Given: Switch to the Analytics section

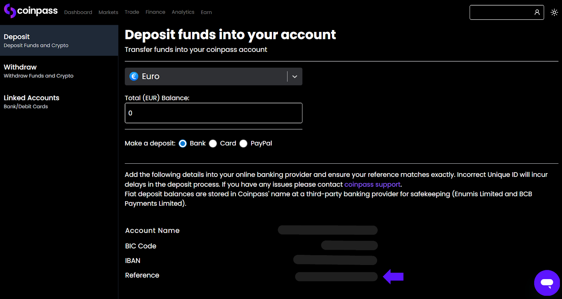Looking at the screenshot, I should (x=183, y=12).
